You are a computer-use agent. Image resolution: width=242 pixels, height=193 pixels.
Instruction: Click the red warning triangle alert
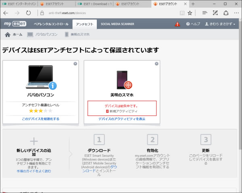(x=177, y=24)
